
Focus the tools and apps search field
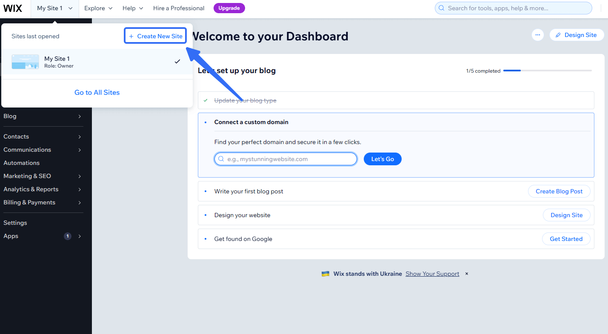pos(513,8)
